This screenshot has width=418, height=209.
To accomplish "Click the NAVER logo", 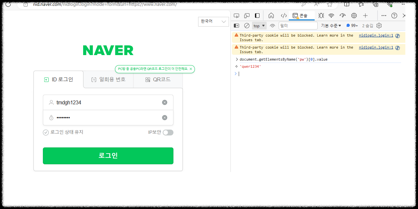I will (x=108, y=50).
